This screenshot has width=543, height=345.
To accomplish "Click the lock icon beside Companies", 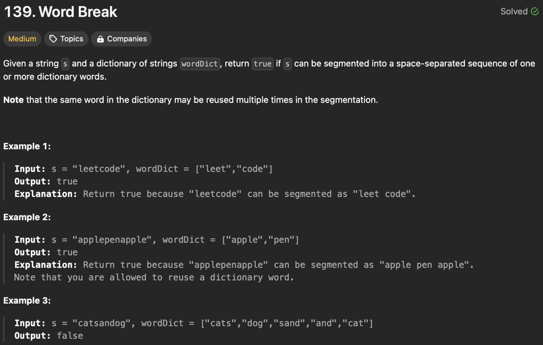I will [100, 39].
